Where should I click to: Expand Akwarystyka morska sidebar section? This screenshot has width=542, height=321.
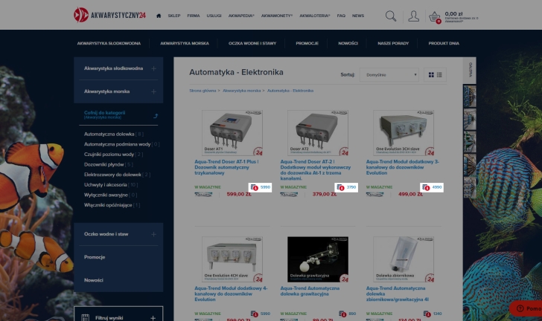[x=153, y=91]
